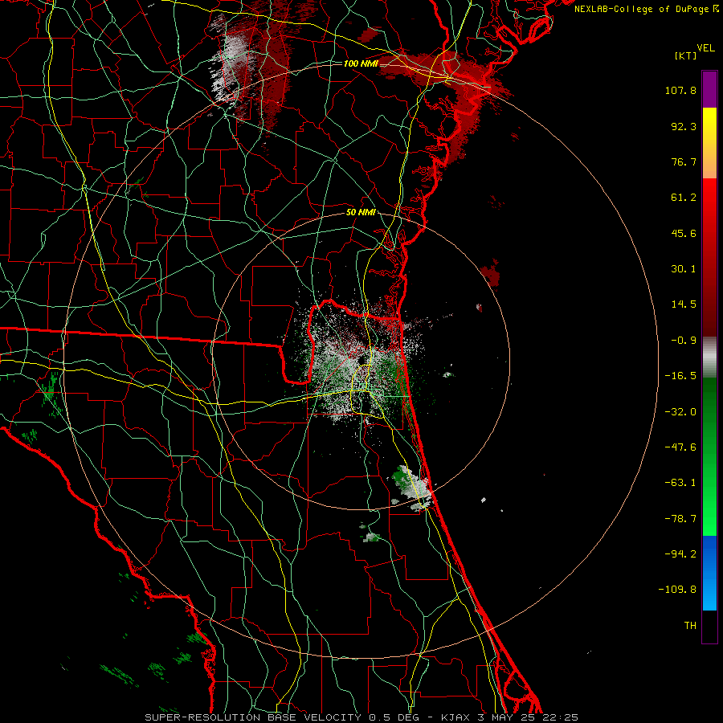Click the 14.5 velocity scale value
Viewport: 723px width, 723px height.
(x=684, y=304)
